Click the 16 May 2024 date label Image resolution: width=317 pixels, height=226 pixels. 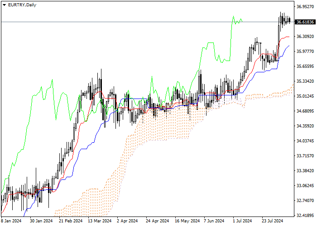[x=187, y=221]
